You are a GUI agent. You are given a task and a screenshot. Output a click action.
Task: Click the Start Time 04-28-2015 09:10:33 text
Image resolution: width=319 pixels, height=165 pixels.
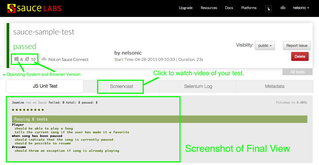pos(145,60)
